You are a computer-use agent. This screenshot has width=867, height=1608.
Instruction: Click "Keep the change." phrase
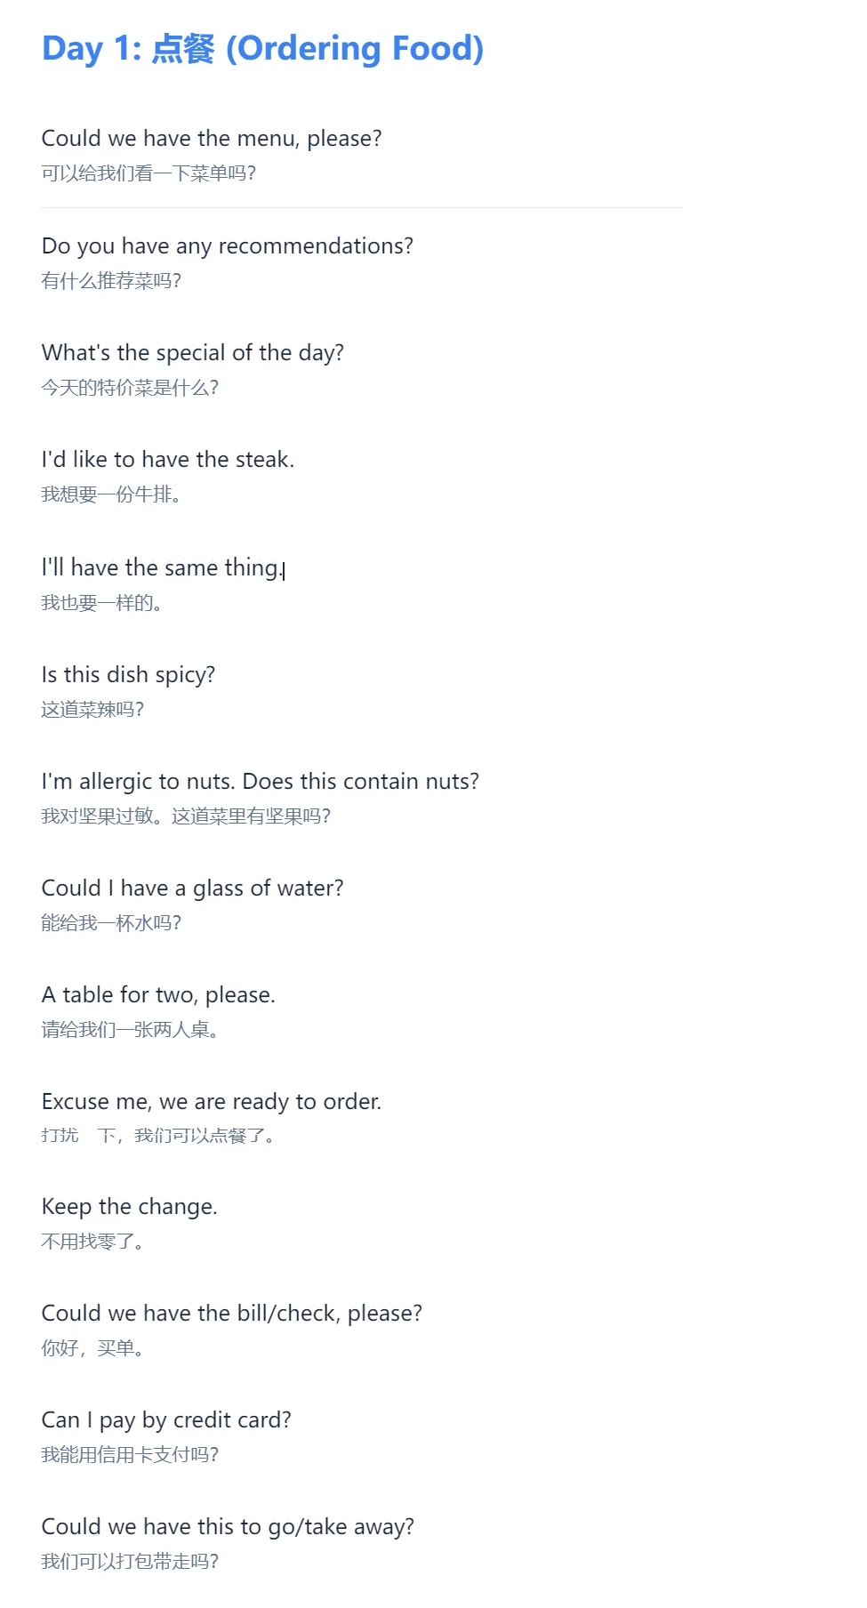130,1207
